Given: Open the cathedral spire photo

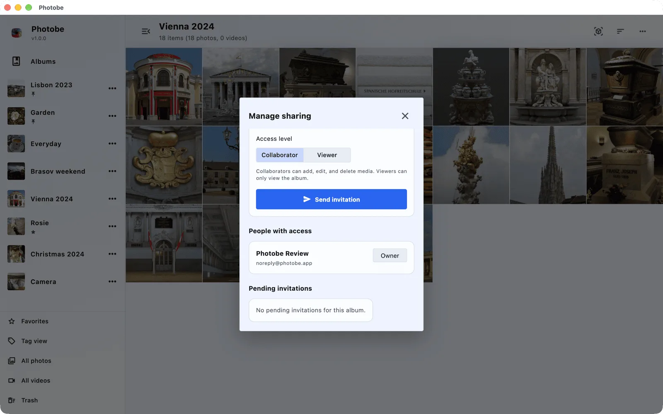Looking at the screenshot, I should (x=548, y=165).
